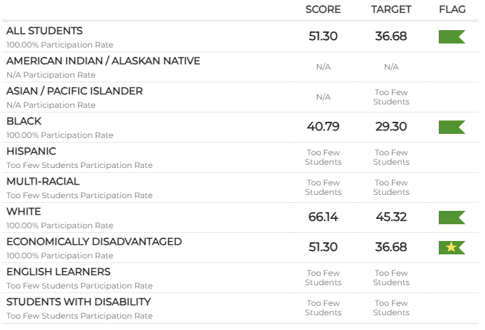Select the HISPANIC subgroup label

pos(31,151)
